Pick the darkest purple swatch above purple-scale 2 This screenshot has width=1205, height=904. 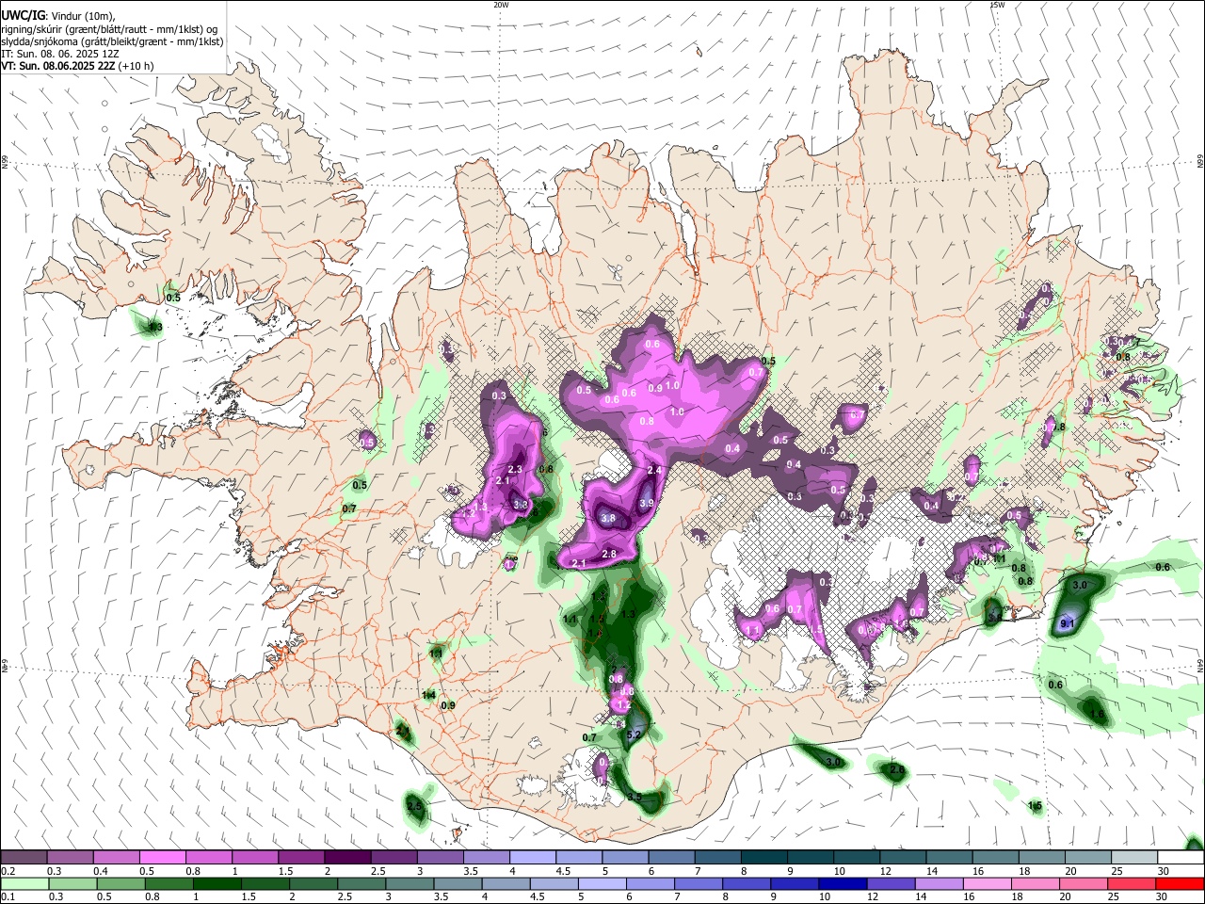point(347,857)
